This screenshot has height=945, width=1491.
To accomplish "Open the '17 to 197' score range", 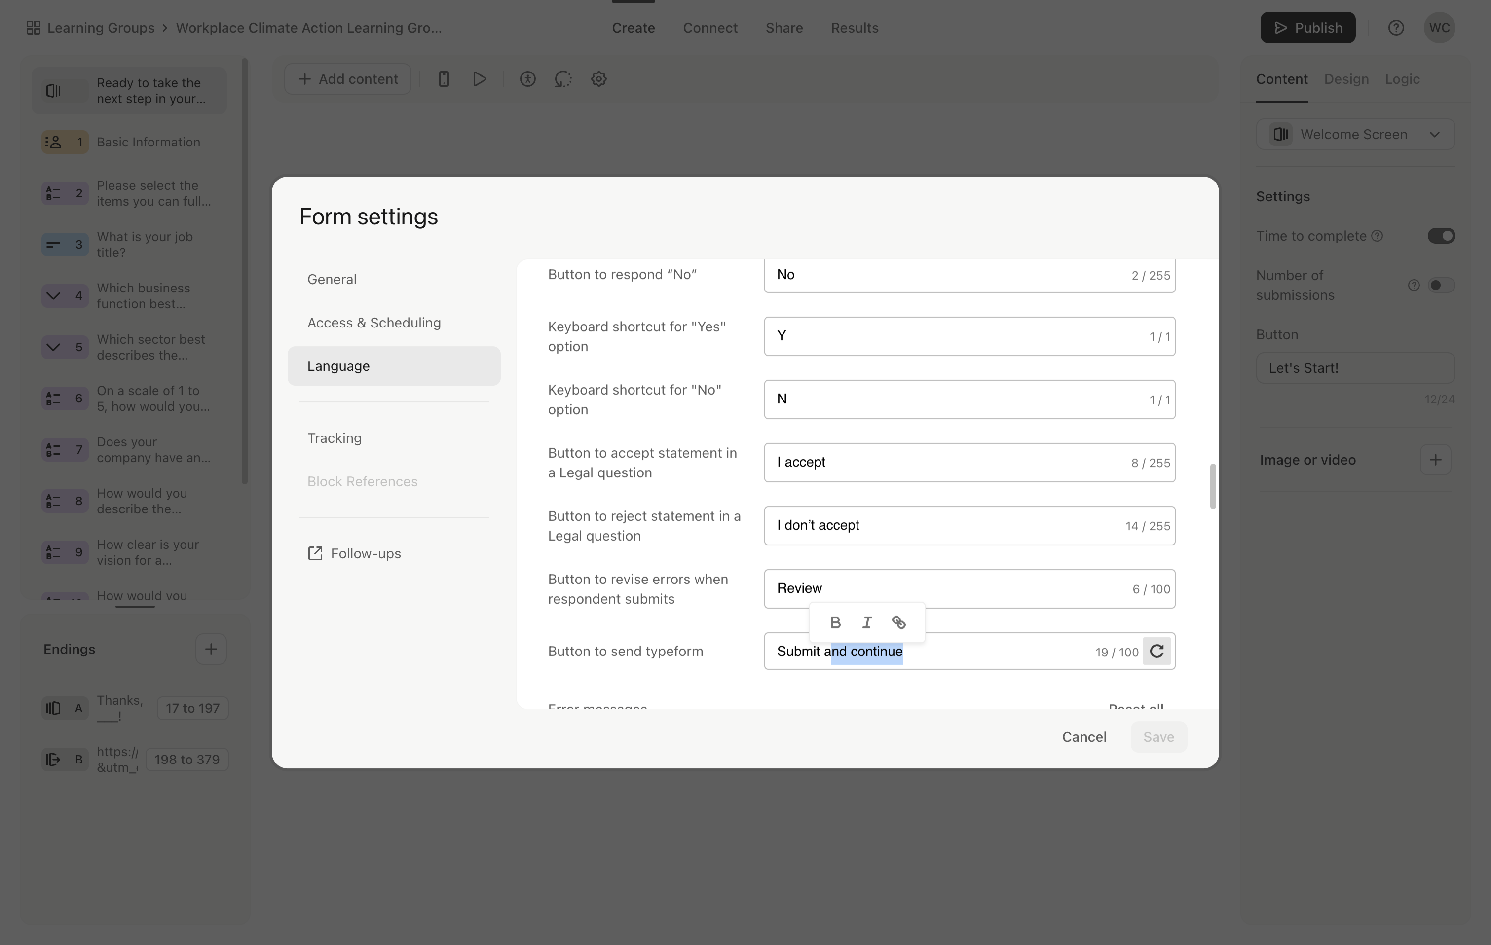I will [x=192, y=709].
